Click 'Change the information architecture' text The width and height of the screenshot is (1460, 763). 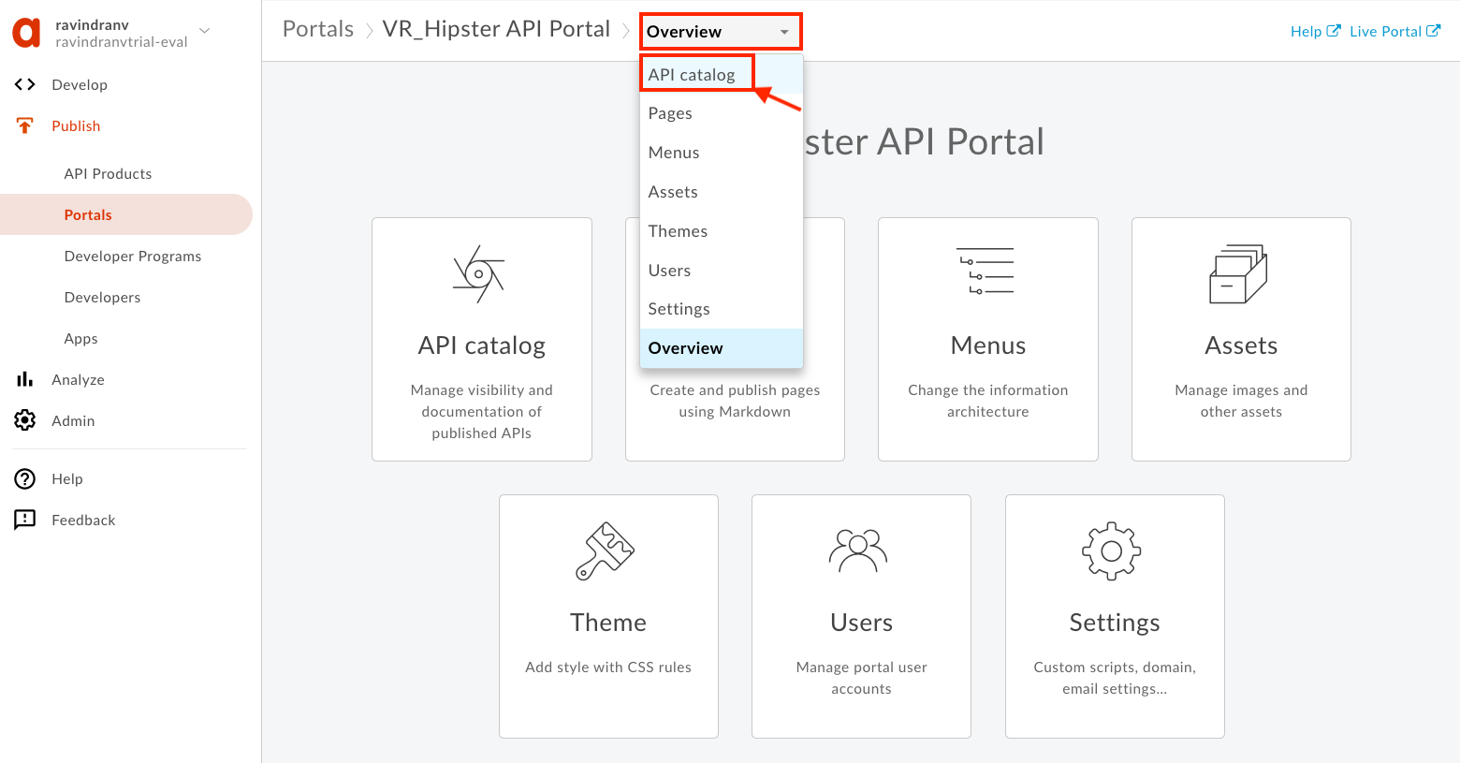coord(988,401)
